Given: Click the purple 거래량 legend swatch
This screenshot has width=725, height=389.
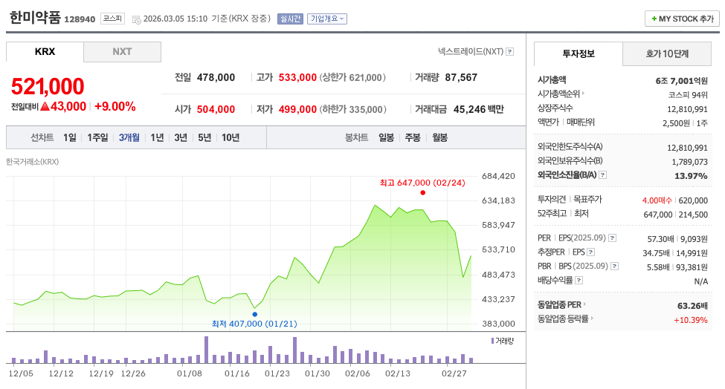Looking at the screenshot, I should coord(492,341).
